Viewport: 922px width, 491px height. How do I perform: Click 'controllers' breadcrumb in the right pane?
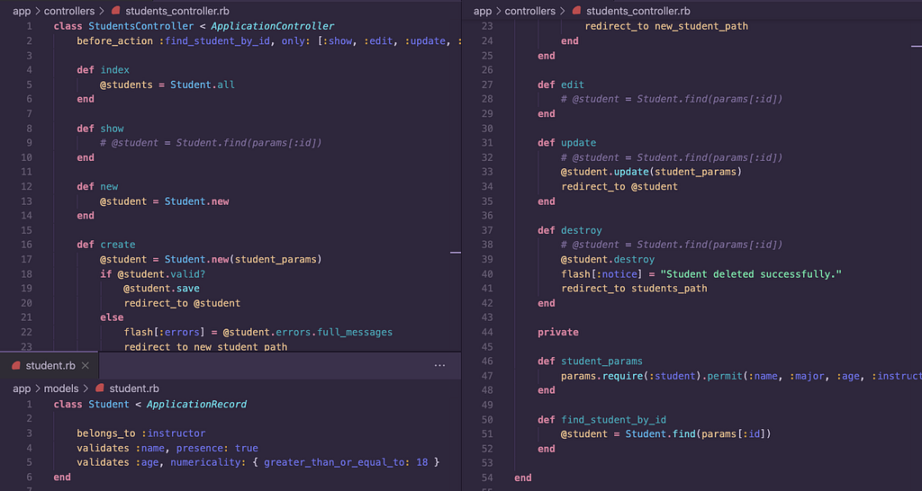coord(530,11)
